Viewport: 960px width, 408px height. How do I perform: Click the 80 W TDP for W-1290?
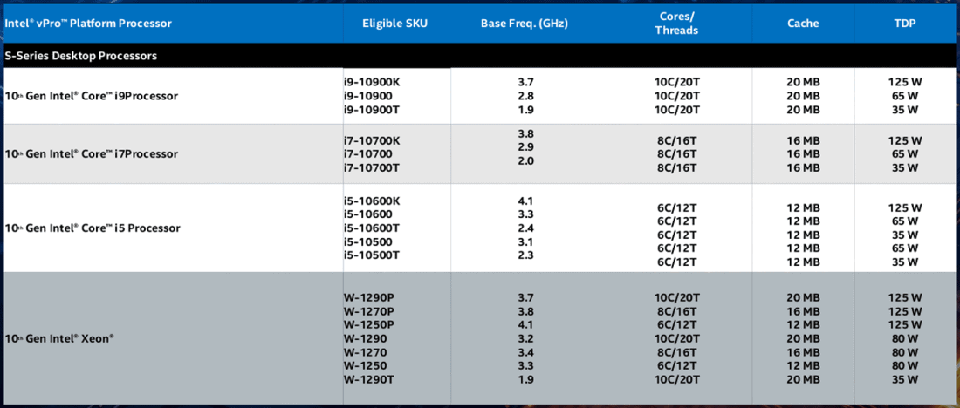[906, 338]
